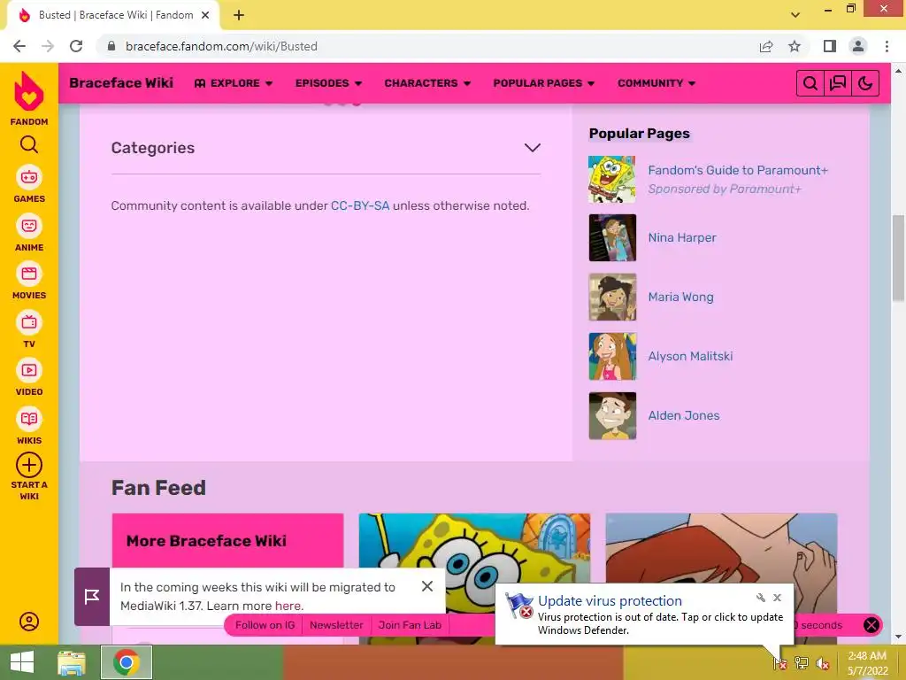Click the Chrome taskbar icon

pos(127,662)
